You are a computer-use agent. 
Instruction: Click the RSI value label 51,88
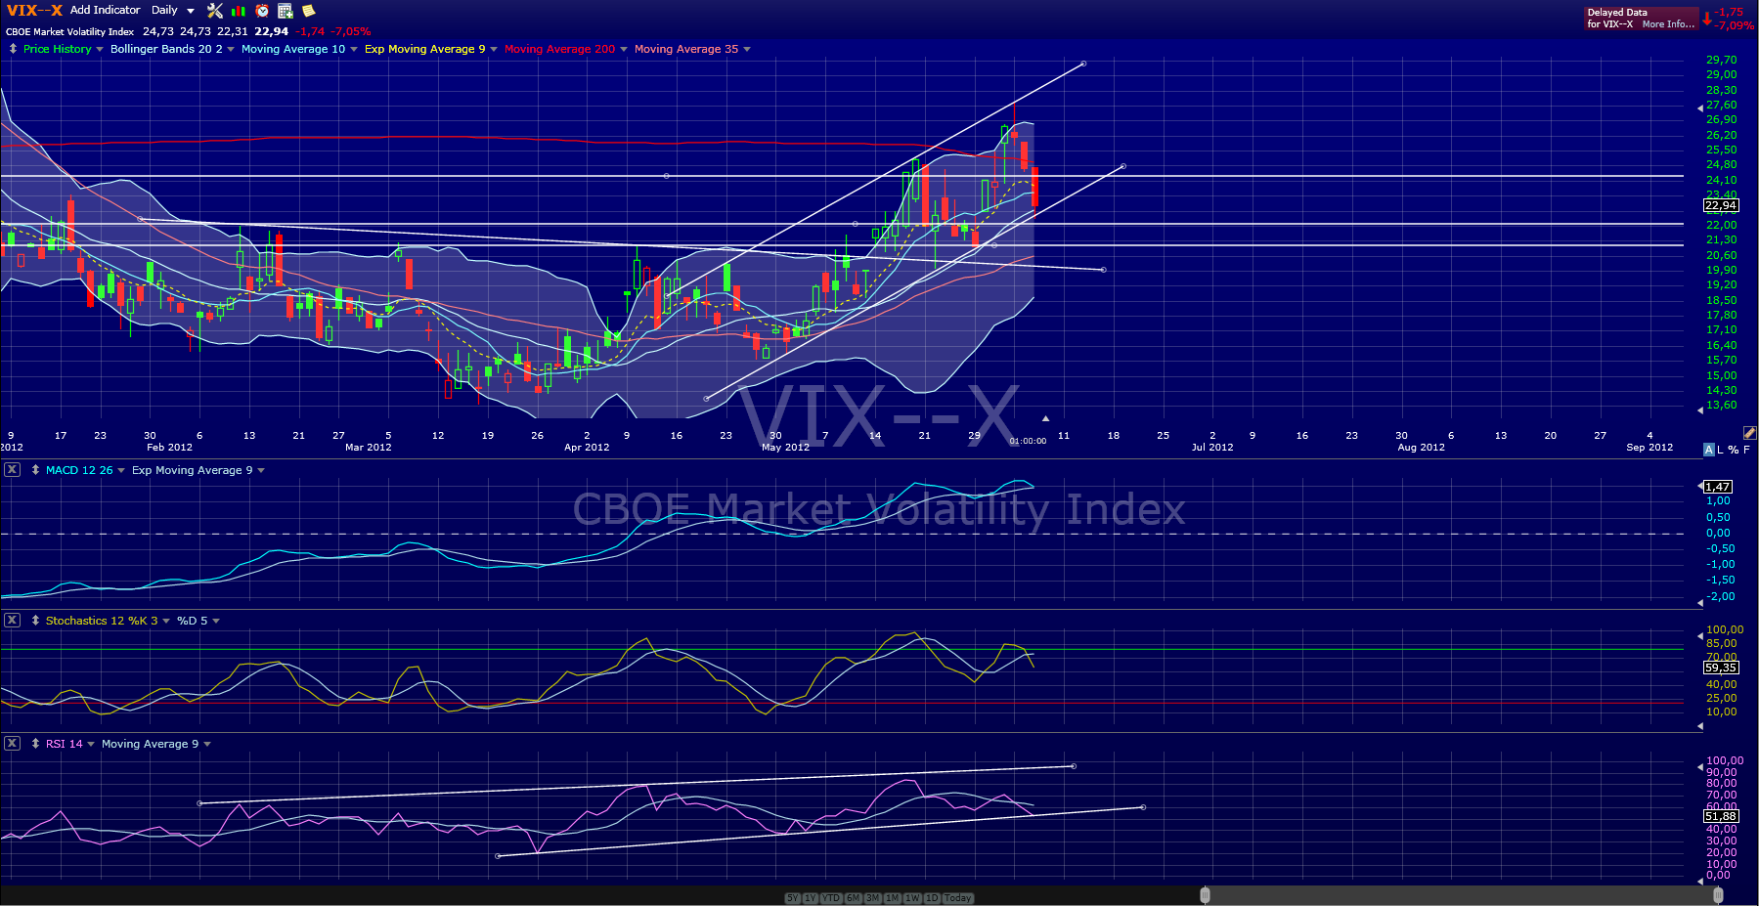coord(1721,817)
